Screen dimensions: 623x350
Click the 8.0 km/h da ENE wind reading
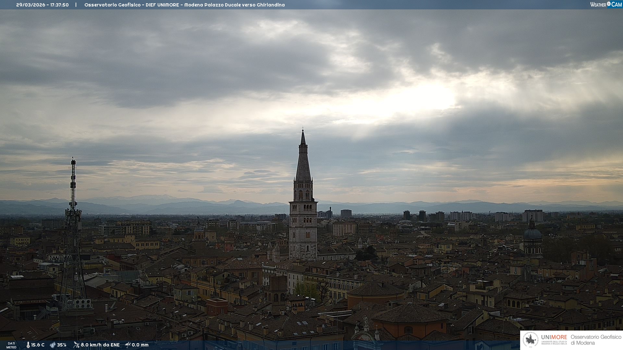tap(100, 345)
